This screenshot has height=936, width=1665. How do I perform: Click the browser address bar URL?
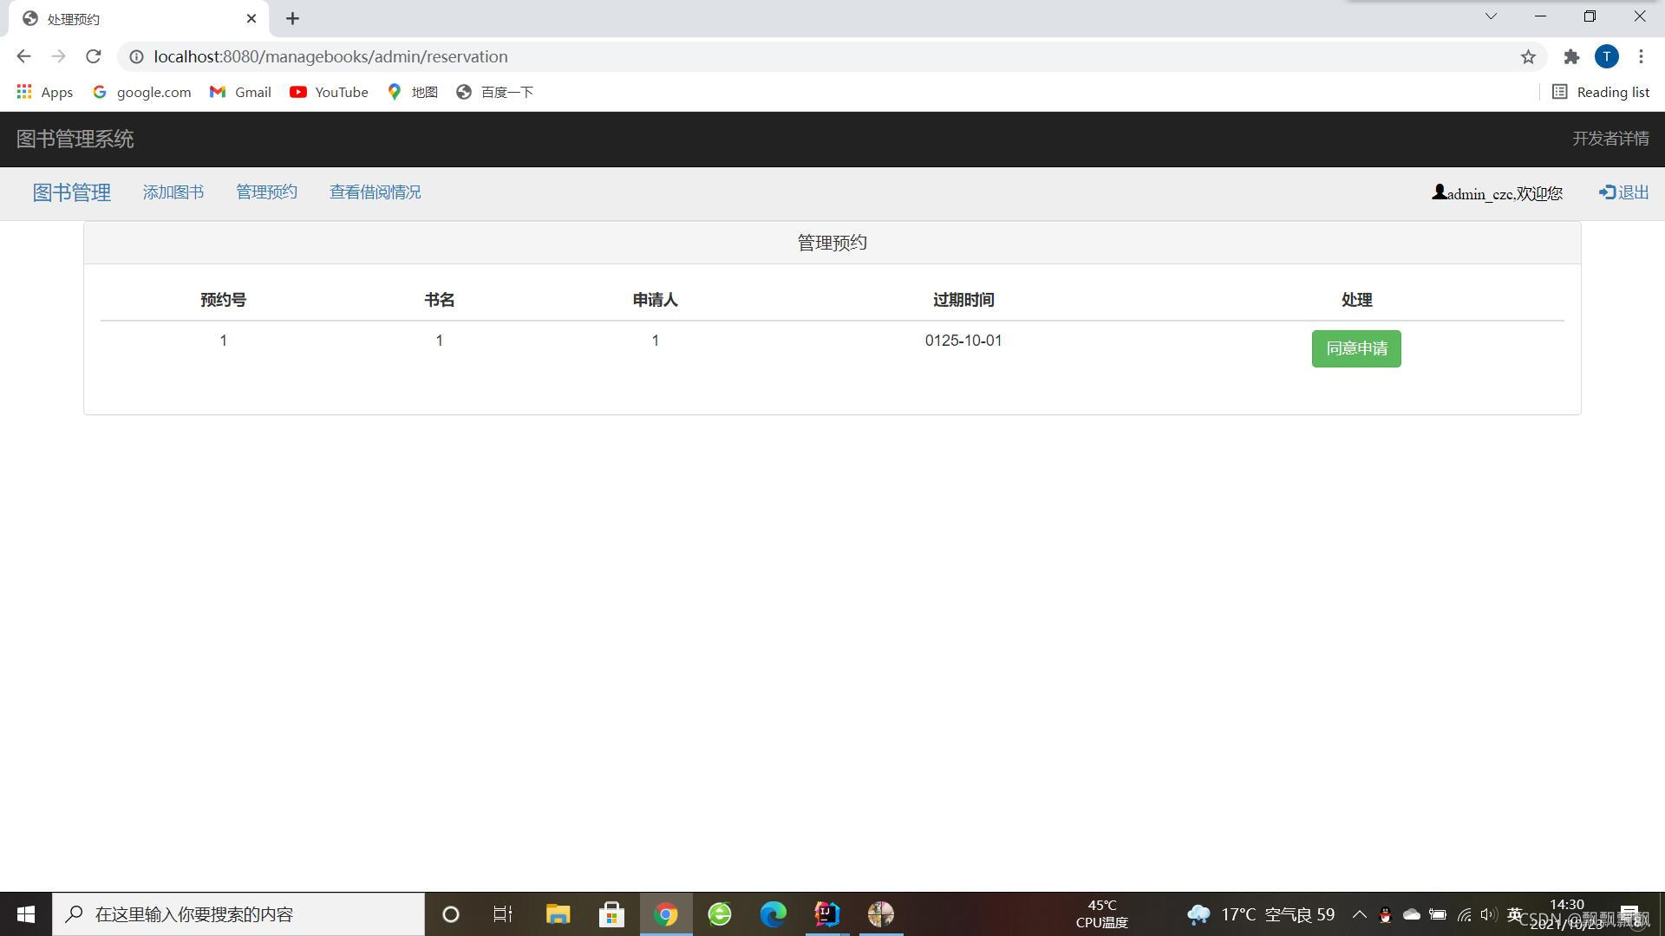(330, 56)
